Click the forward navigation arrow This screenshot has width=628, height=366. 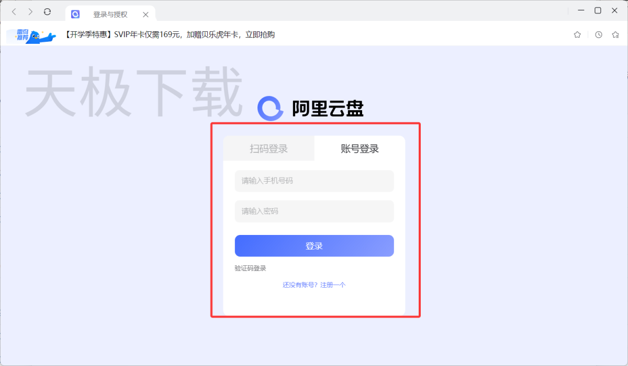tap(30, 11)
